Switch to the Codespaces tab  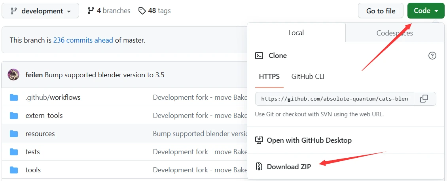tap(394, 33)
